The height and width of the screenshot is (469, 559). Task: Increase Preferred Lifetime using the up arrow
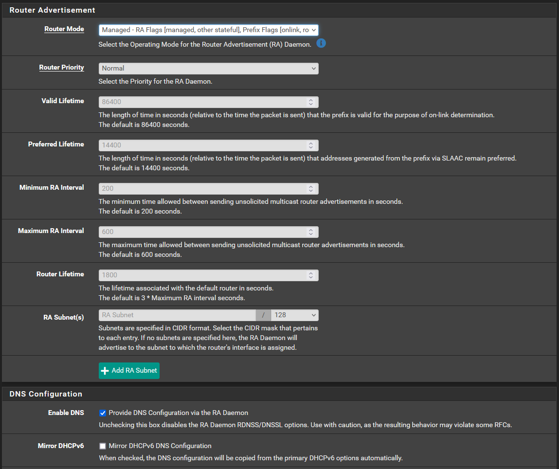(x=311, y=144)
